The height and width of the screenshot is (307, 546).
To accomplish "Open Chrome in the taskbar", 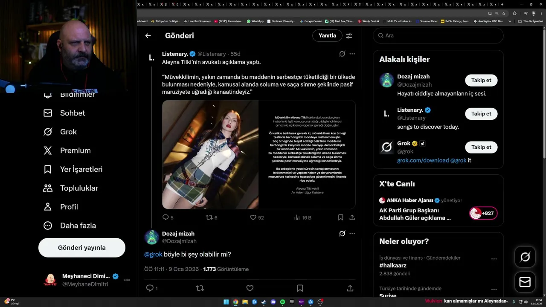I will pyautogui.click(x=235, y=302).
